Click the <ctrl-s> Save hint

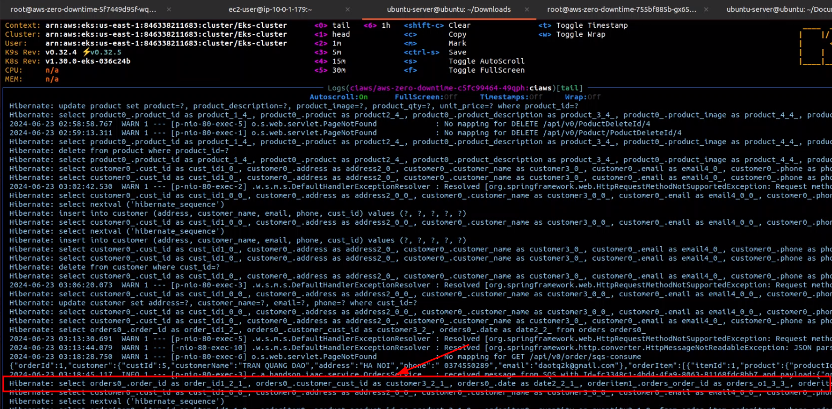tap(435, 52)
